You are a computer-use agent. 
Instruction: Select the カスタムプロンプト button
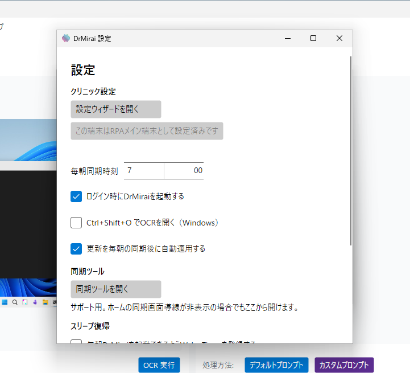(x=344, y=365)
